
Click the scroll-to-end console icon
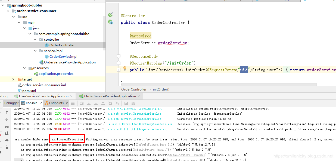7,133
